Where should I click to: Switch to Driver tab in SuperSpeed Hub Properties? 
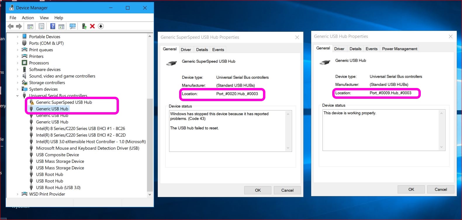(x=186, y=50)
